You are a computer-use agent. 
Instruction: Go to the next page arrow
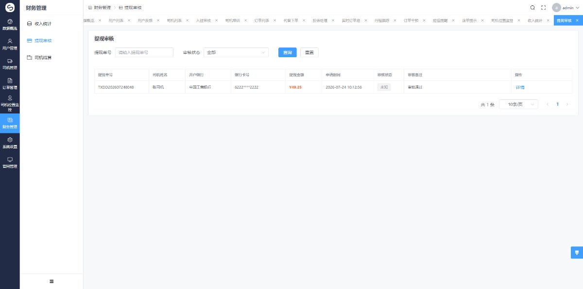(567, 104)
